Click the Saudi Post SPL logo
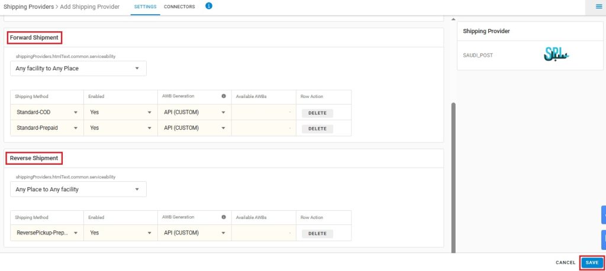 (556, 54)
